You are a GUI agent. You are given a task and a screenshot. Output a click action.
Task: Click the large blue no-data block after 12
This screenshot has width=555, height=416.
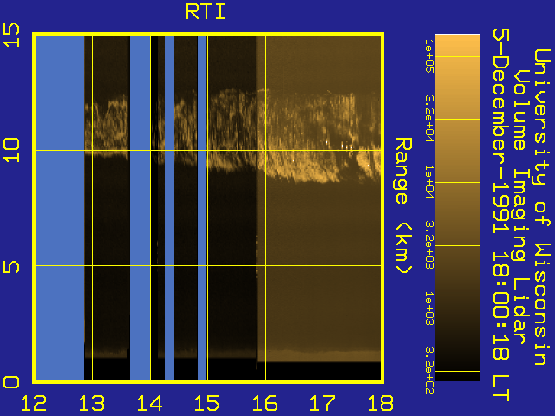click(60, 208)
